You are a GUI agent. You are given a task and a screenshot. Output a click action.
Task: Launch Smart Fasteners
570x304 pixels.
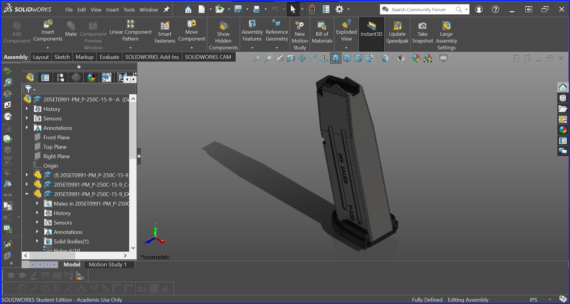pyautogui.click(x=165, y=33)
